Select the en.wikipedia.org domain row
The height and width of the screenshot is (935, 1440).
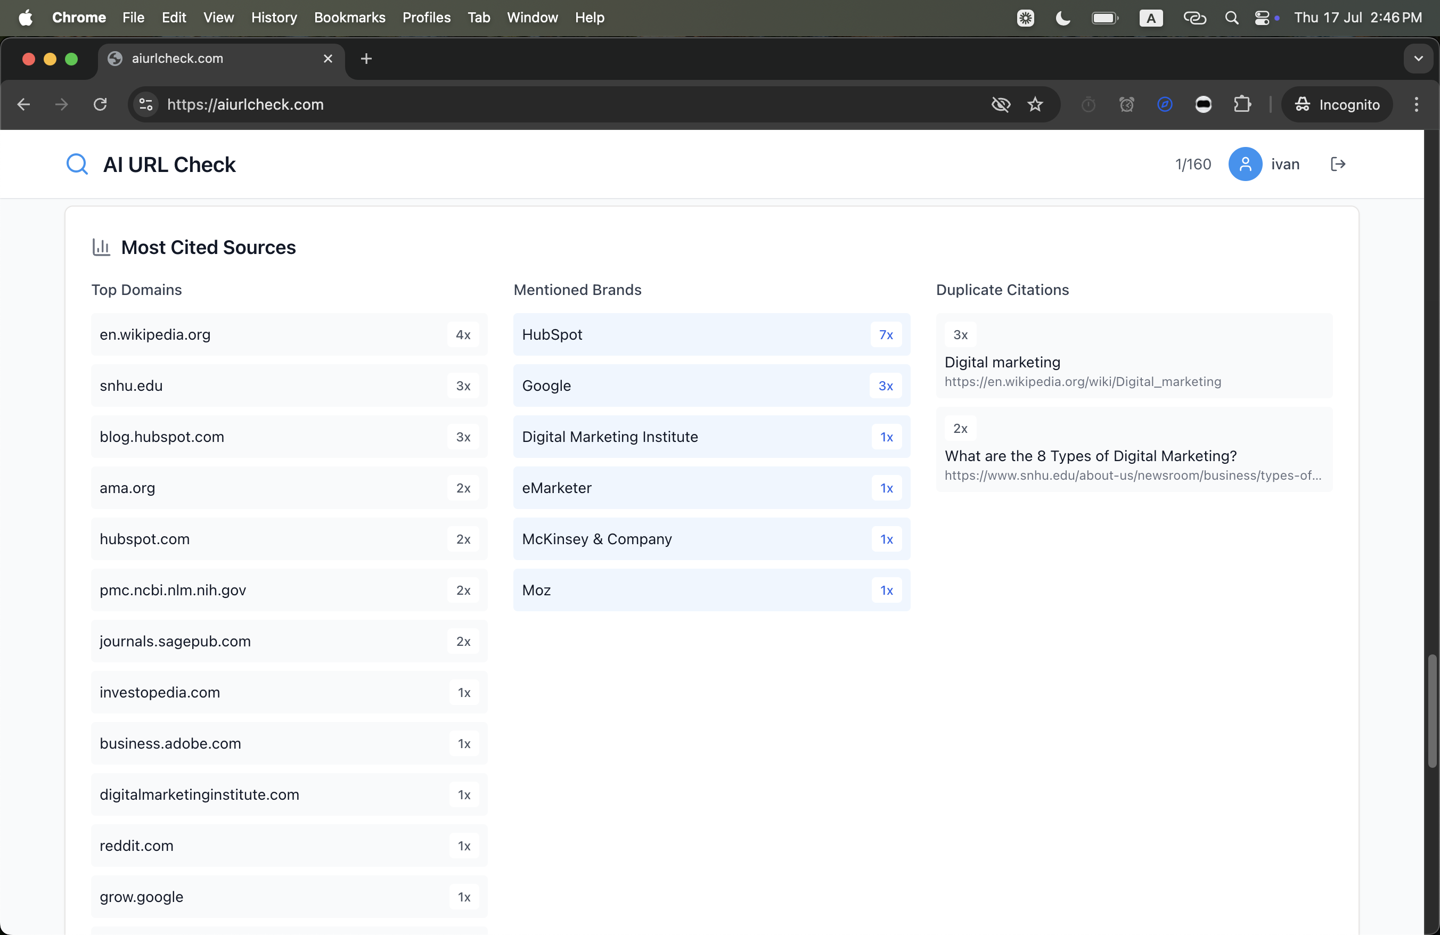pos(289,334)
